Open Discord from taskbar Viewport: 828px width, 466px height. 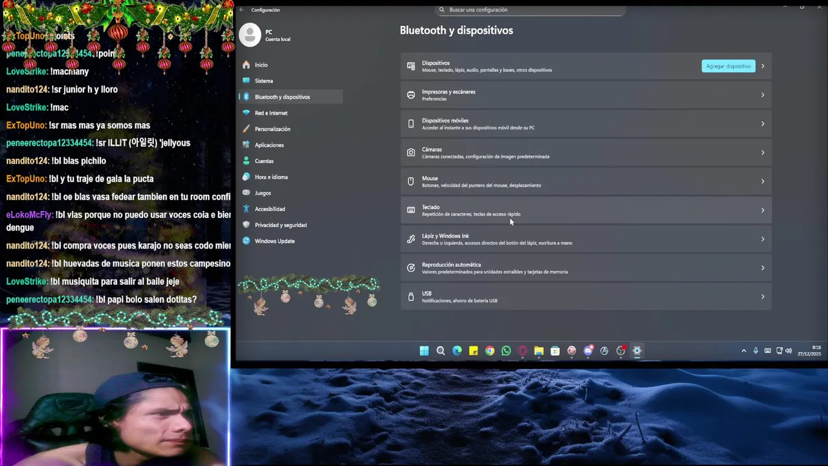[588, 351]
